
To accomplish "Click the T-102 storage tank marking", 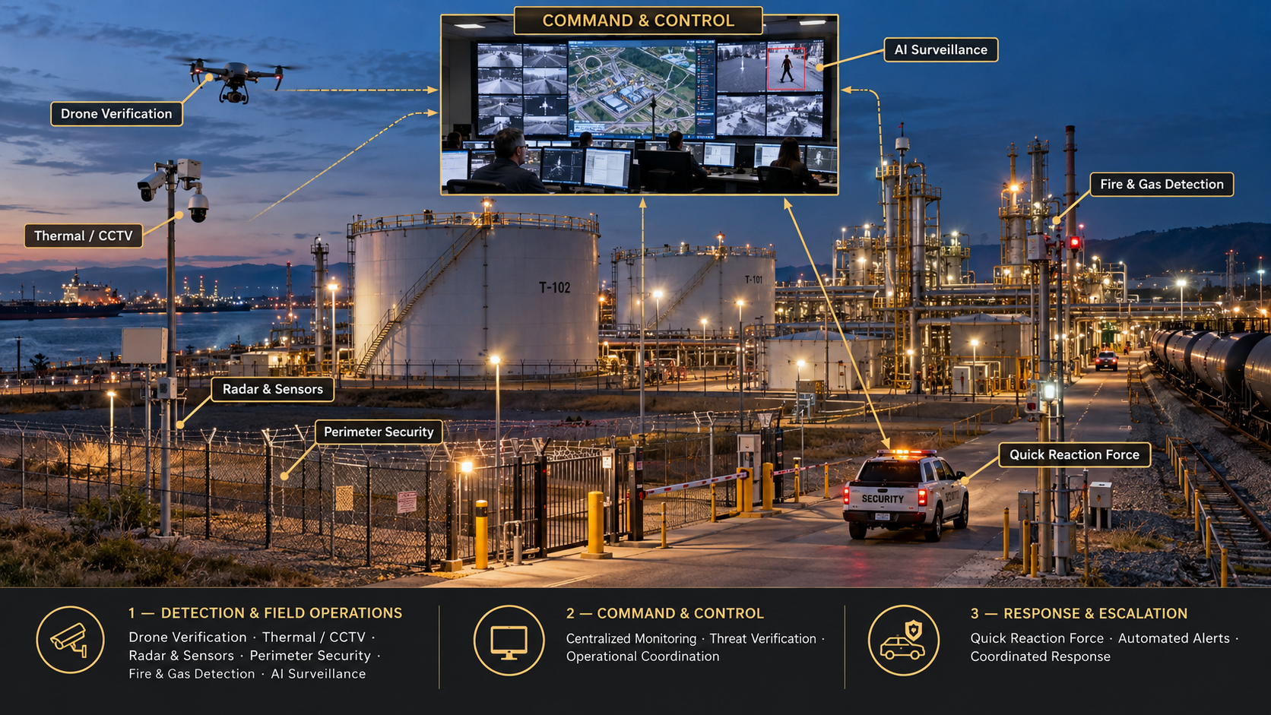I will pyautogui.click(x=555, y=288).
